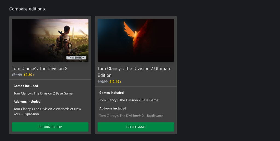Click Add-ons included heading in Ultimate Edition card
The height and width of the screenshot is (141, 280).
[x=113, y=108]
